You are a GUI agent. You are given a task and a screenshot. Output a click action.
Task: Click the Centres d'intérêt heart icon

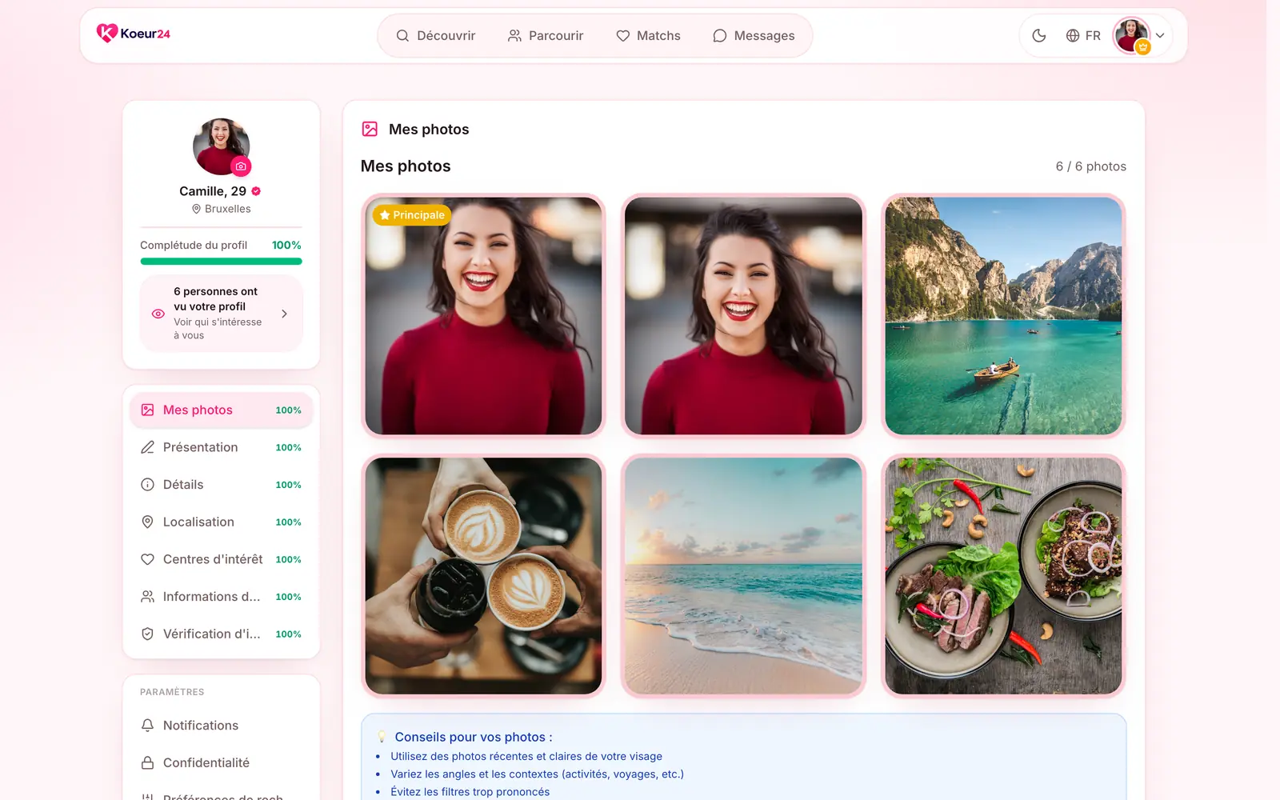147,559
